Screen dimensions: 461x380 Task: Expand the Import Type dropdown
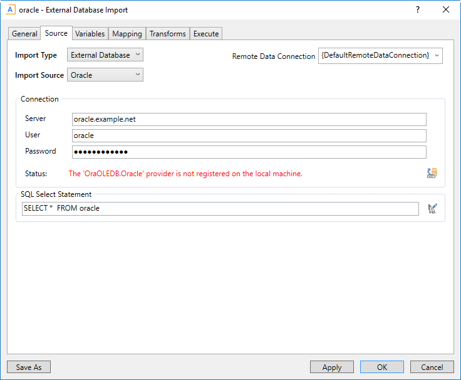(105, 55)
